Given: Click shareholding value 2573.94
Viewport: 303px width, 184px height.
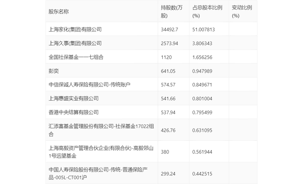Looking at the screenshot, I should pyautogui.click(x=170, y=43).
